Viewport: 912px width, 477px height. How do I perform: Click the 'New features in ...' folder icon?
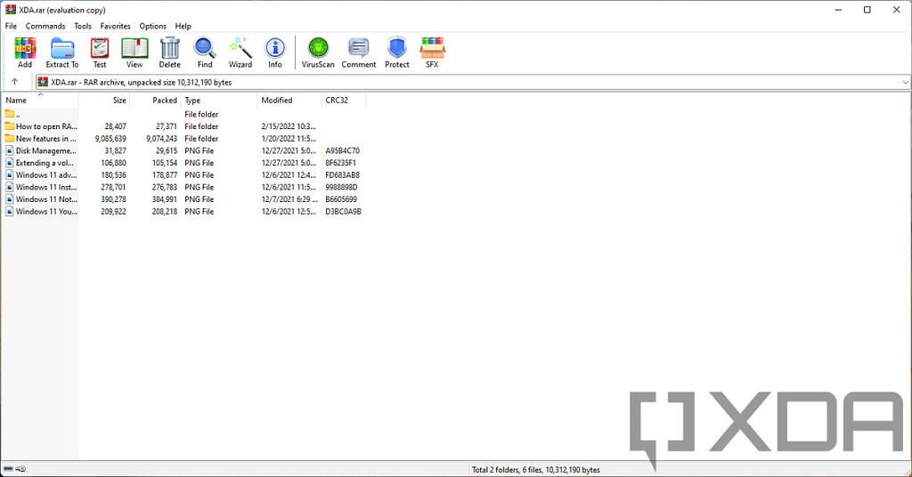tap(9, 138)
